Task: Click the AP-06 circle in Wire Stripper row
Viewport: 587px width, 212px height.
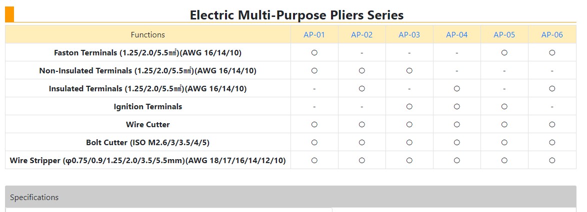Action: 552,161
